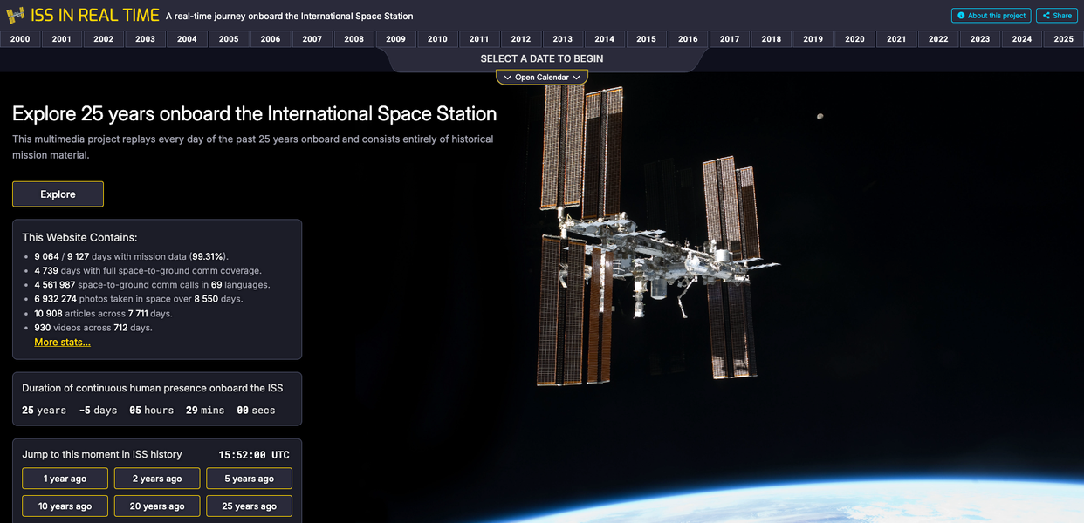
Task: Select the 2012 year tab
Action: pyautogui.click(x=521, y=39)
